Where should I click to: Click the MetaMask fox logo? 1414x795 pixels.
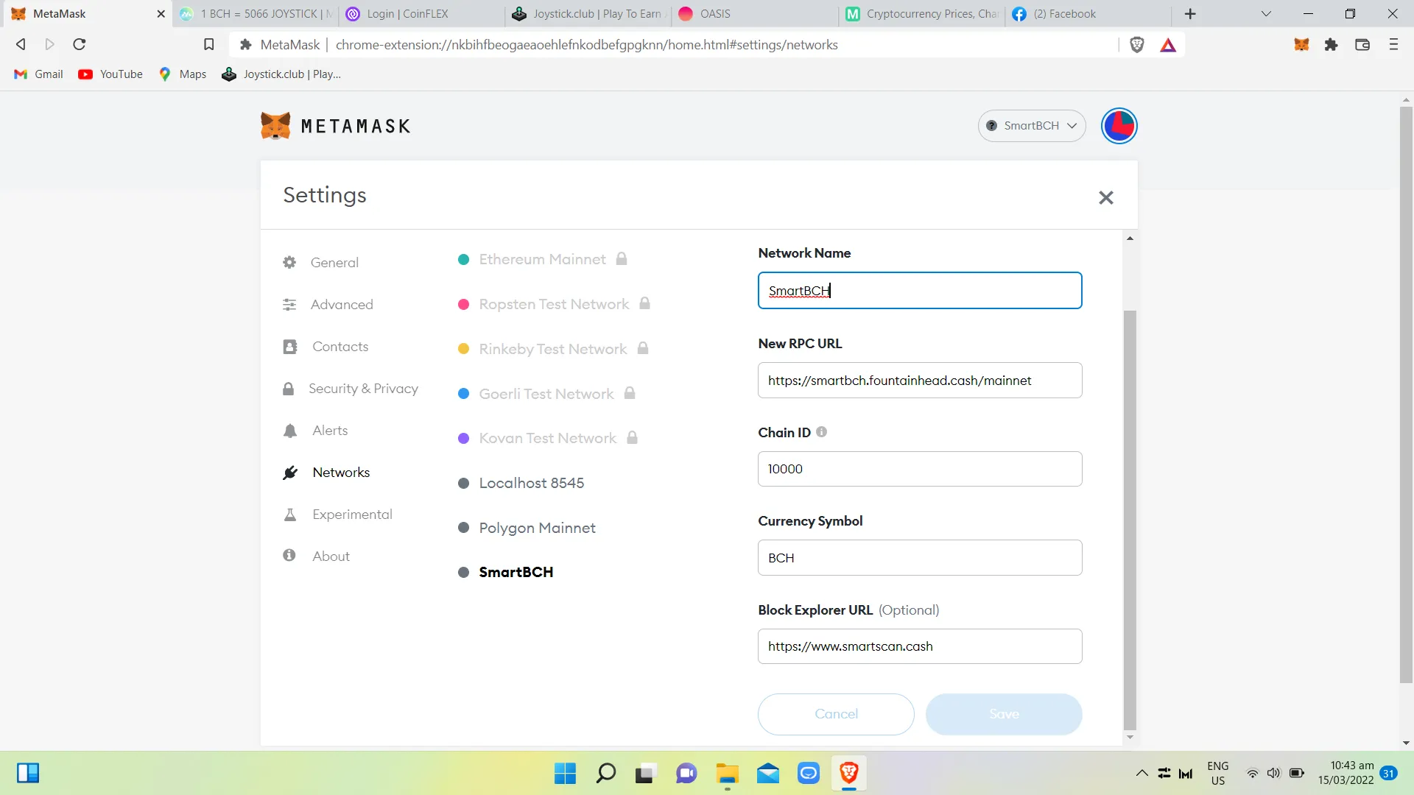[275, 126]
